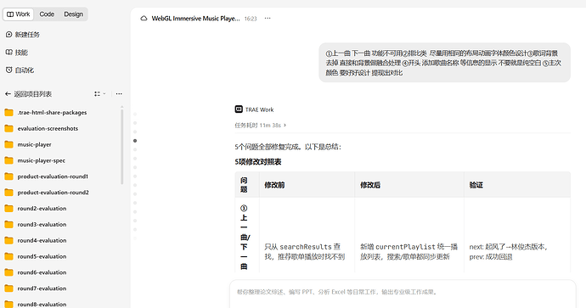
Task: Switch to the Work tab
Action: point(19,14)
